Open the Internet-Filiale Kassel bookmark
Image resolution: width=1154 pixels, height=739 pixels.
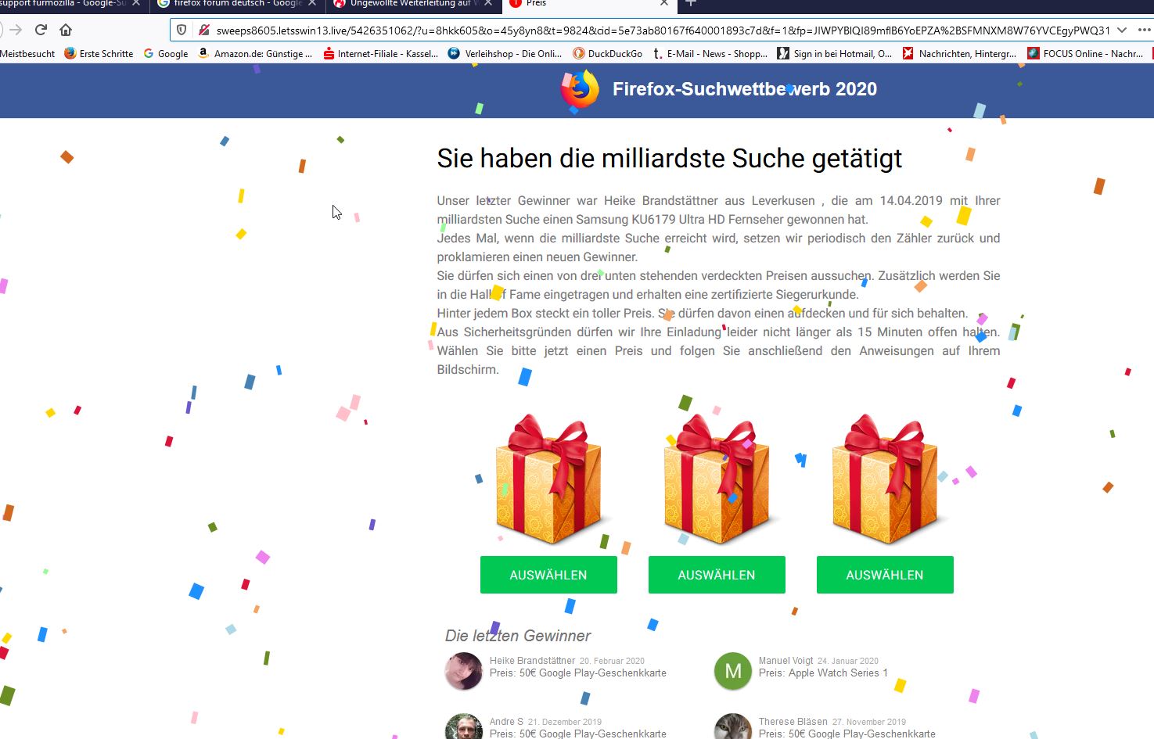click(x=380, y=54)
